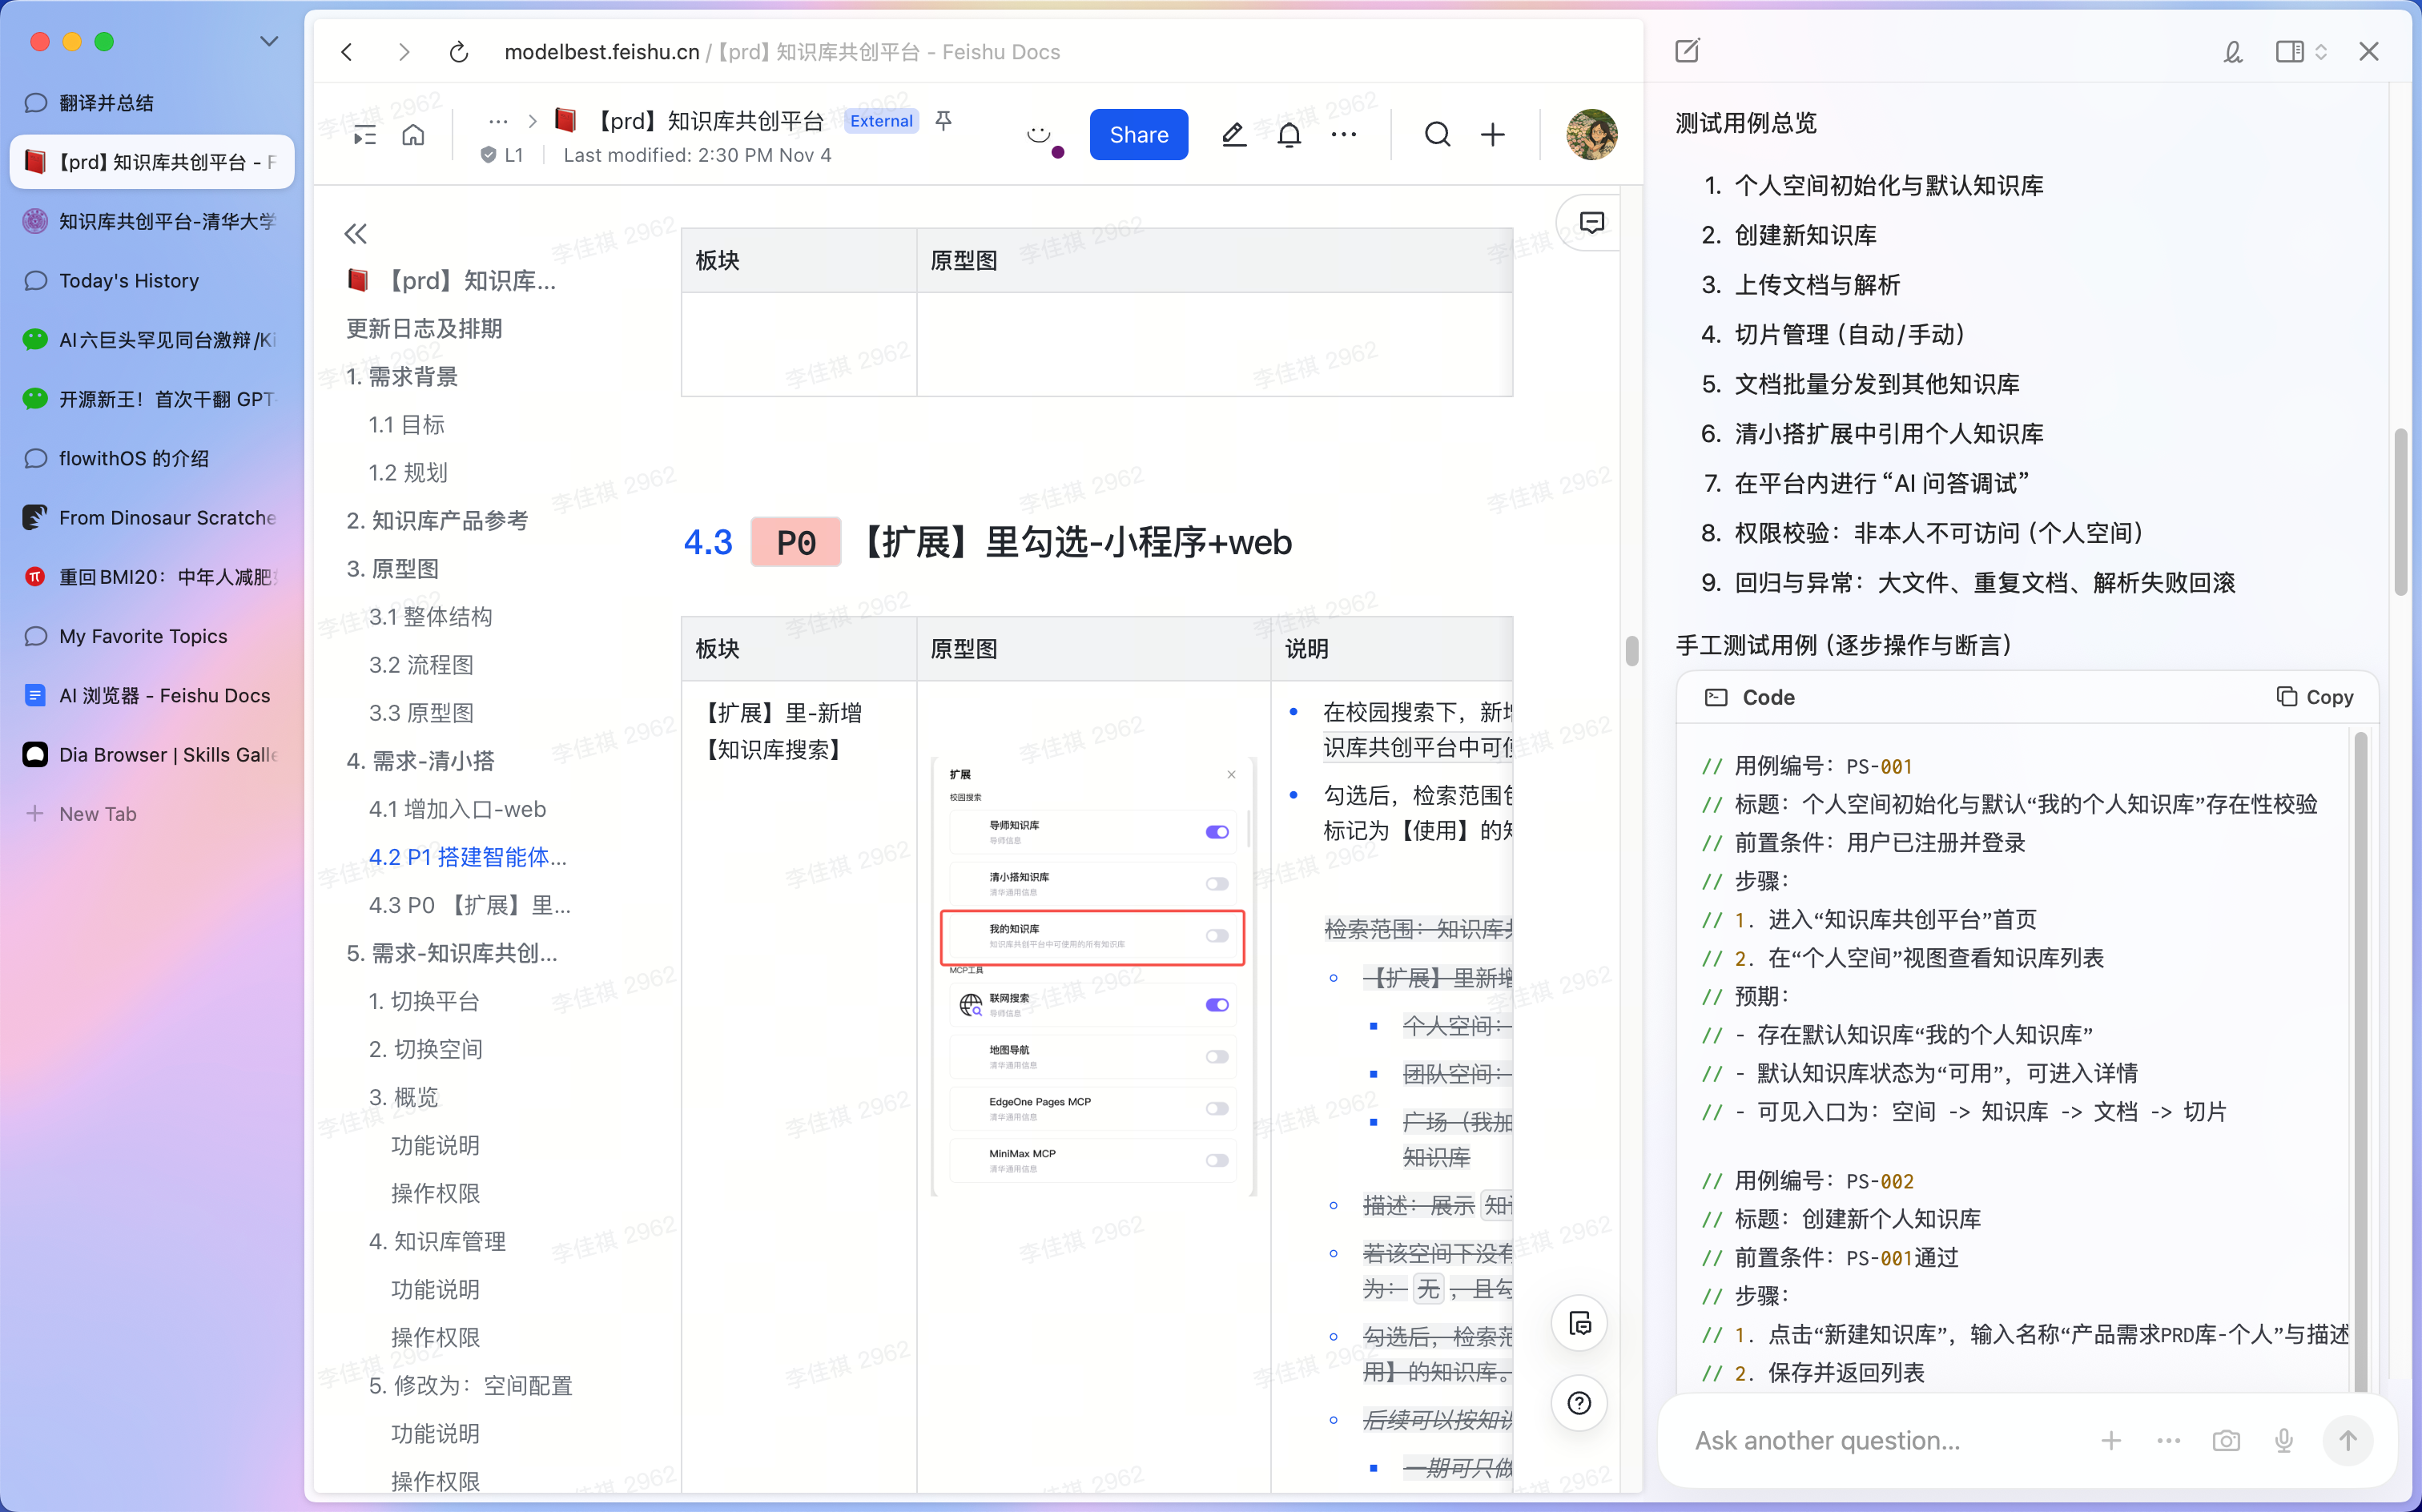Open the prototype screenshot thumbnail
Viewport: 2422px width, 1512px height.
coord(1093,976)
